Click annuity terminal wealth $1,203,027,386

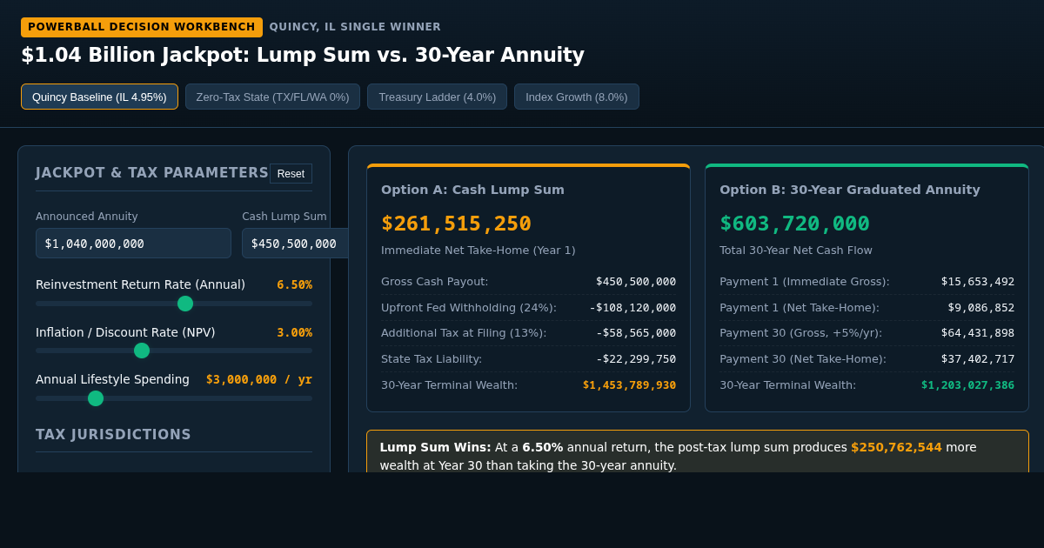[967, 384]
